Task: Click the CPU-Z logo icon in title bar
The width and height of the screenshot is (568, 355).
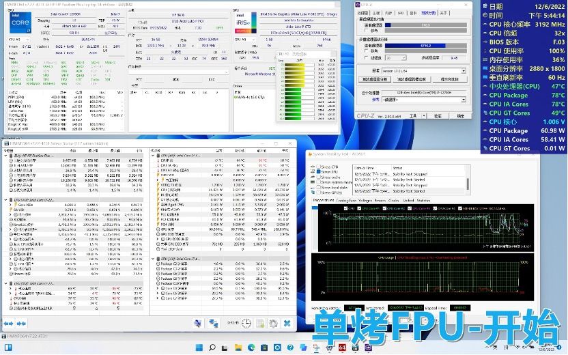Action: click(358, 5)
